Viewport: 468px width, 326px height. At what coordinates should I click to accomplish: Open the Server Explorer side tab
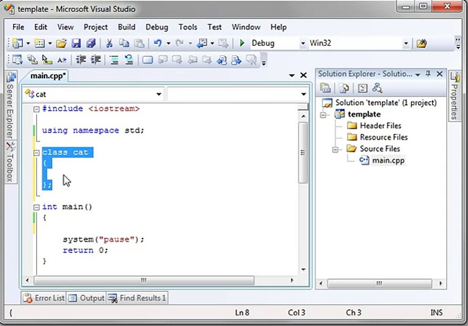coord(11,105)
